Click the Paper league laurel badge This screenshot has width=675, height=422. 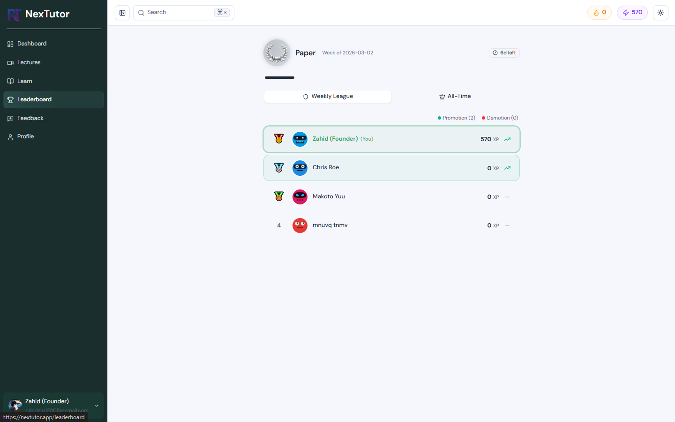[277, 53]
